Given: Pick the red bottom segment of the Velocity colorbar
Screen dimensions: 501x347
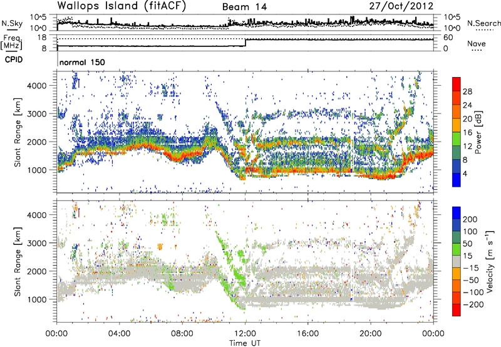Looking at the screenshot, I should [x=457, y=310].
